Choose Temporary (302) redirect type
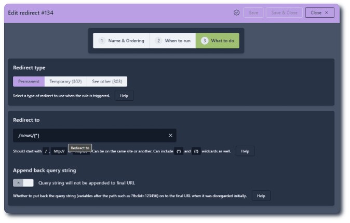Image resolution: width=350 pixels, height=223 pixels. pos(65,82)
